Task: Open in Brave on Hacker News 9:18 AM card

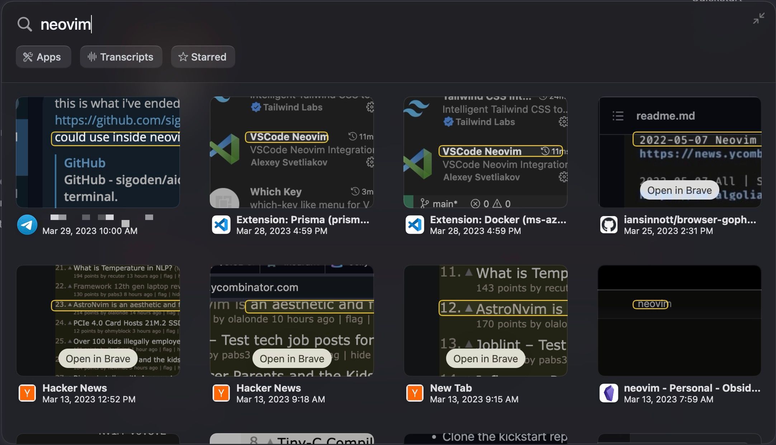Action: pyautogui.click(x=292, y=359)
